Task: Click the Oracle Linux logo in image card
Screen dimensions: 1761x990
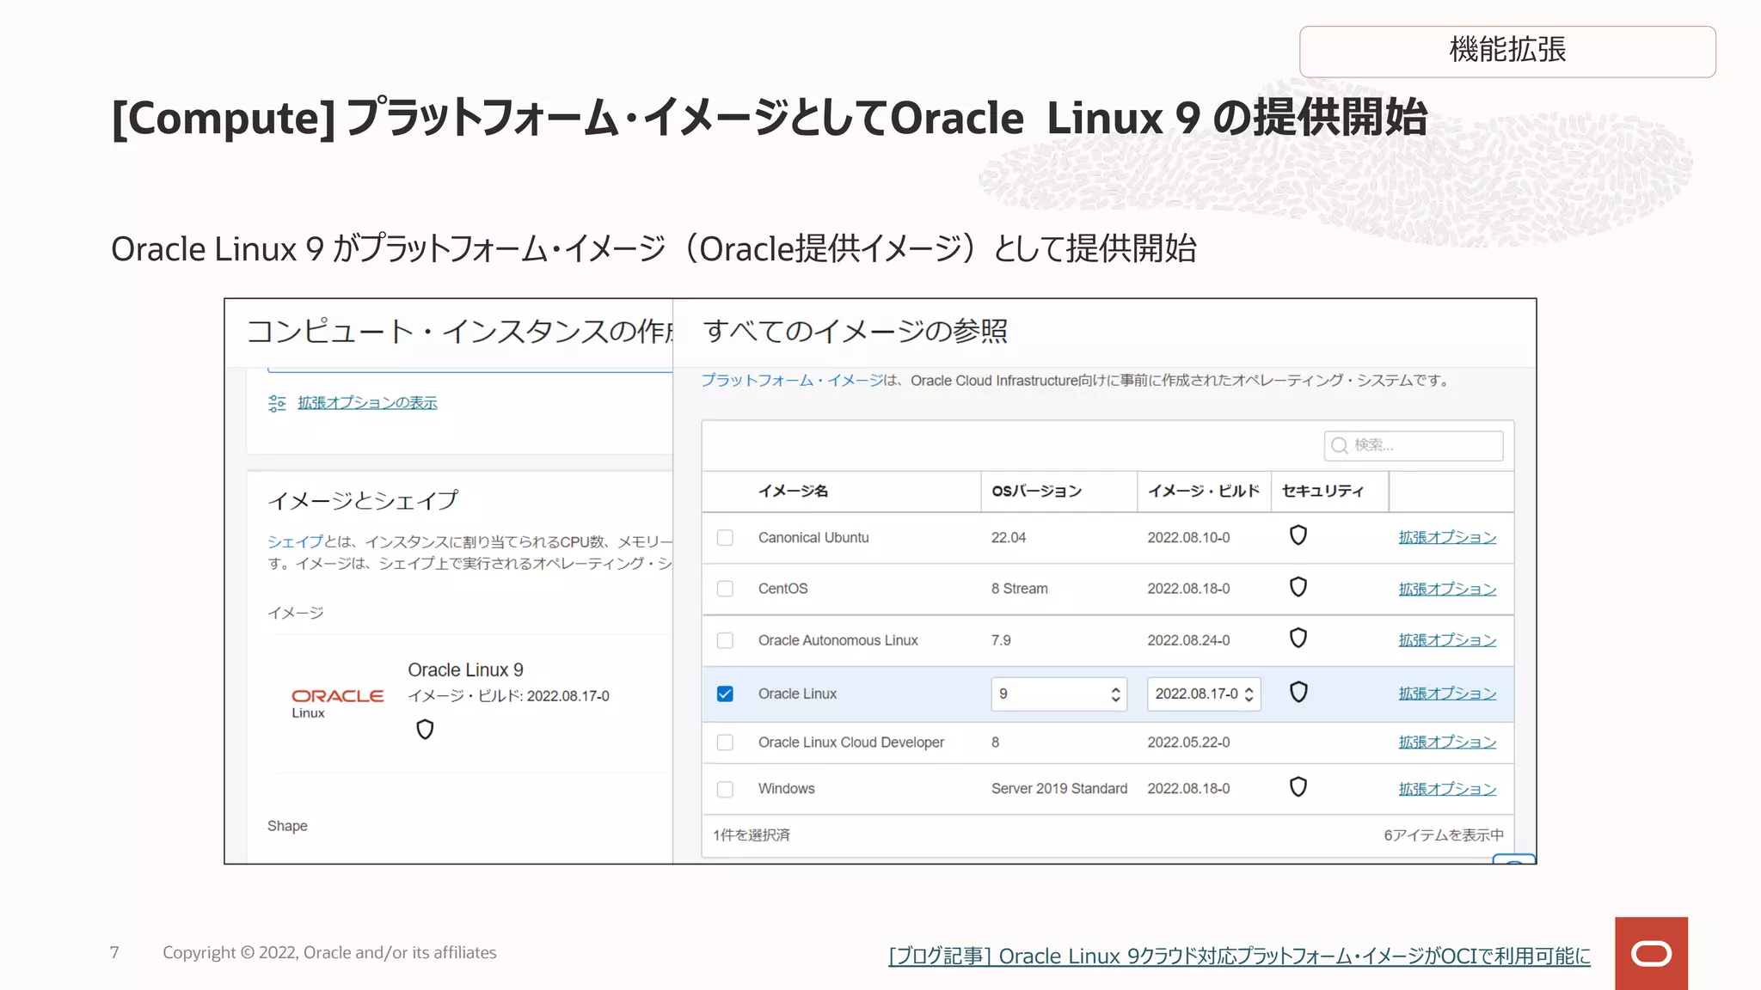Action: [337, 703]
